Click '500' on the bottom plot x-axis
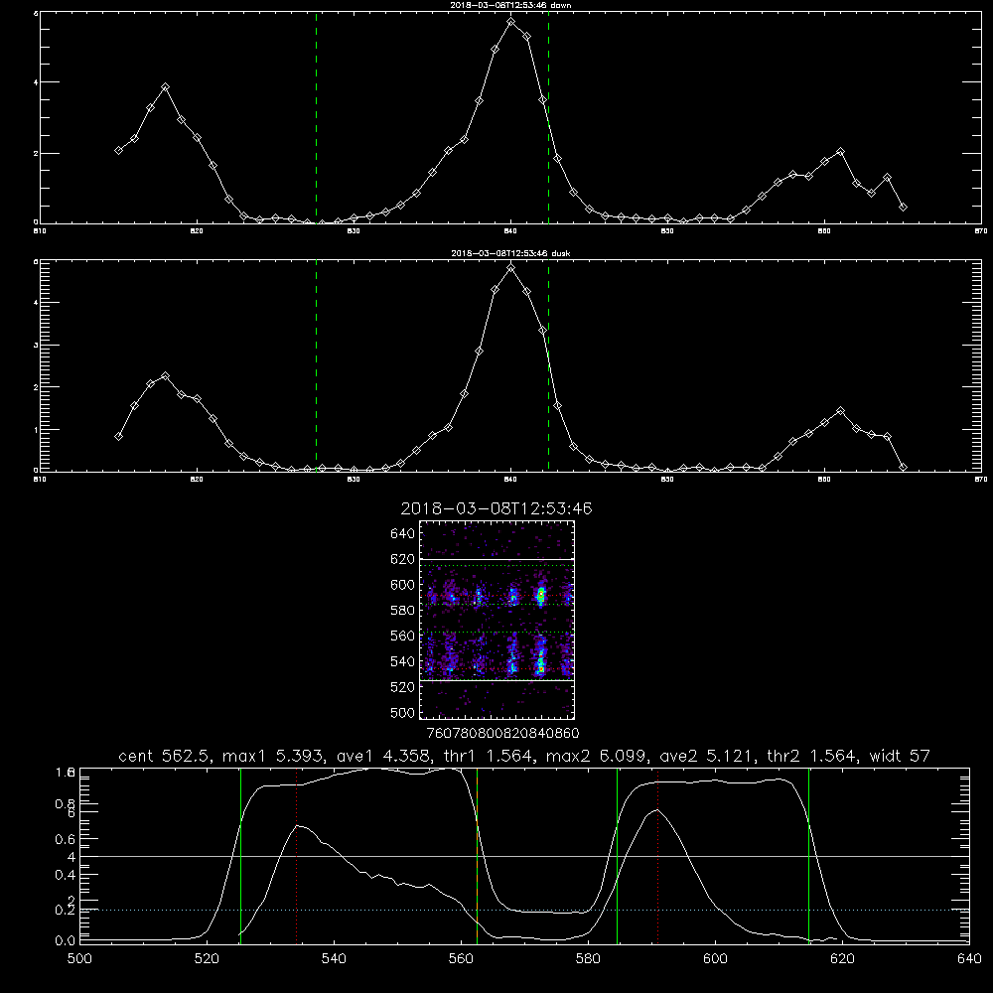The width and height of the screenshot is (993, 993). (79, 959)
